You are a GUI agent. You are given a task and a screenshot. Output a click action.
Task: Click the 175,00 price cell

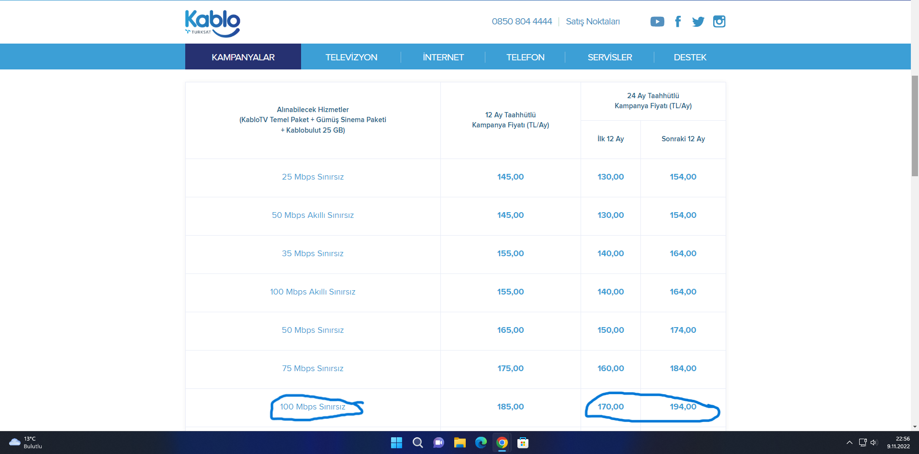510,368
